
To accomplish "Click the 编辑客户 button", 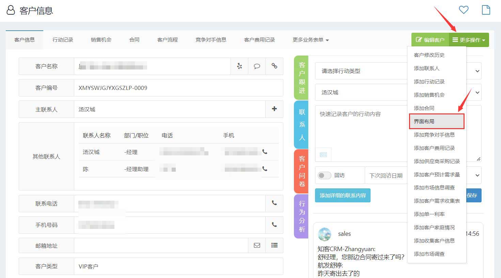I will [x=430, y=40].
